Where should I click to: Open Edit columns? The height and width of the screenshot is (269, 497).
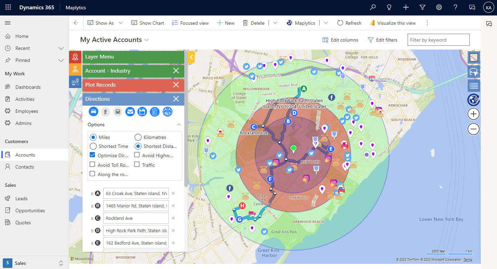click(340, 40)
